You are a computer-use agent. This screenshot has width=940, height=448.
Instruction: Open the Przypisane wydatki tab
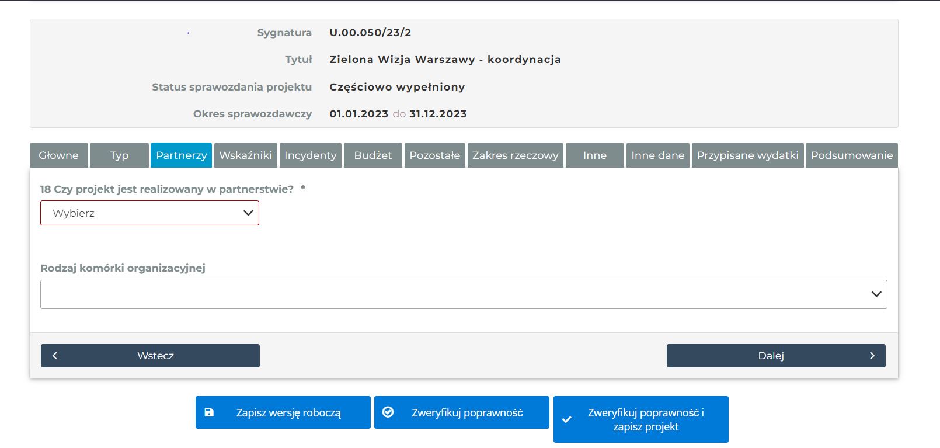pyautogui.click(x=747, y=155)
